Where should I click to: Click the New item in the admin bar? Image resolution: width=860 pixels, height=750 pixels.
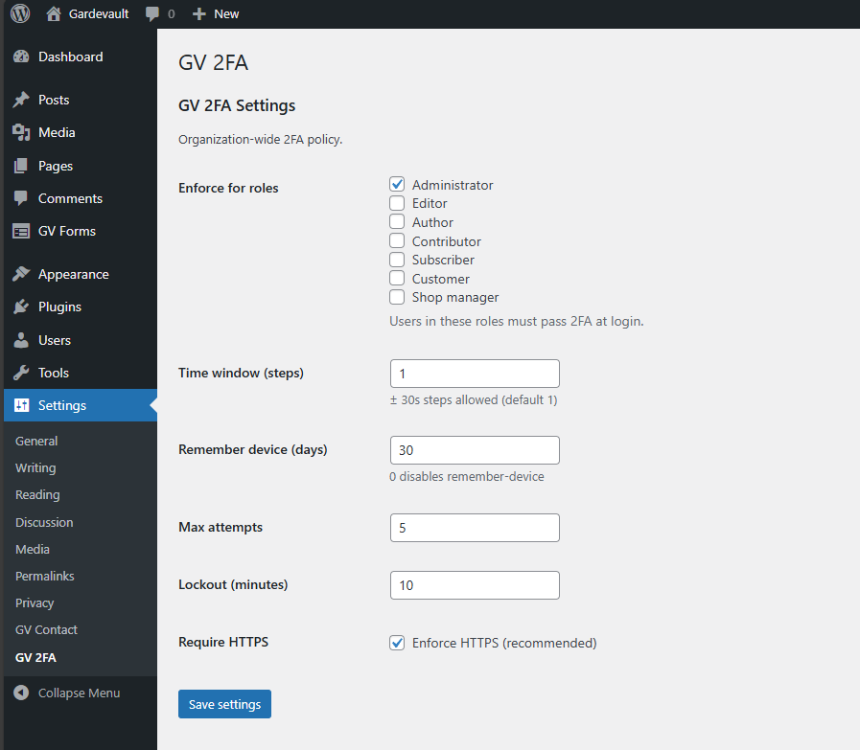tap(215, 13)
